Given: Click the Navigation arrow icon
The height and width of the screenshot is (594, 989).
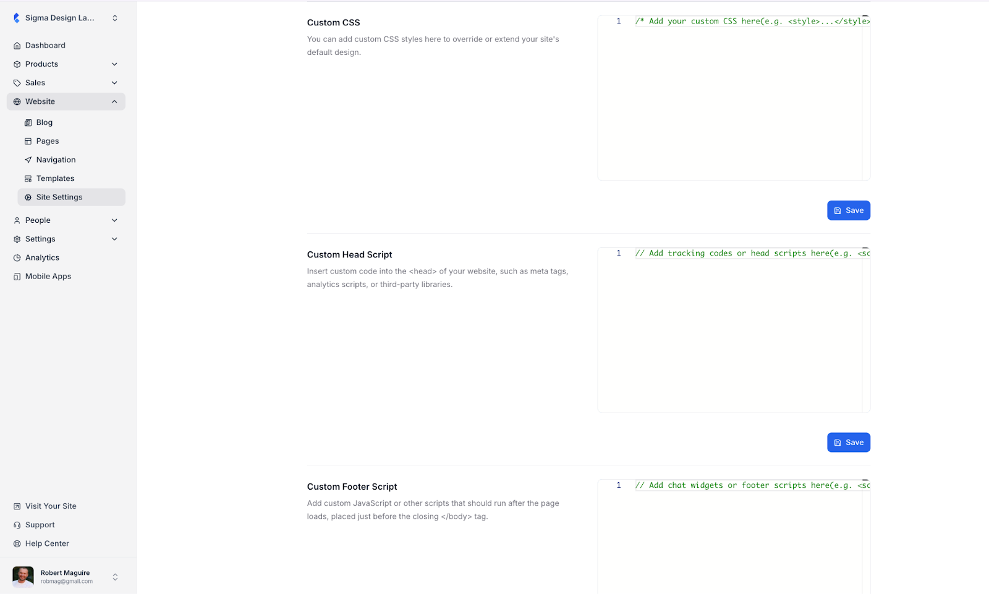Looking at the screenshot, I should point(28,160).
